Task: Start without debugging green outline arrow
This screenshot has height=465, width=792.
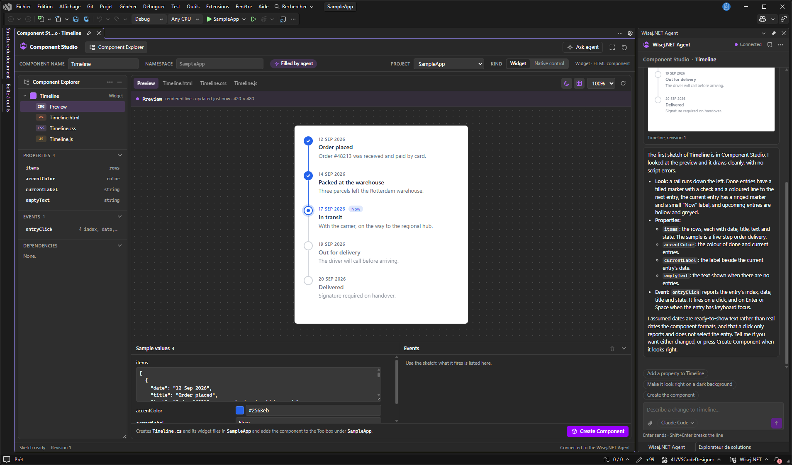Action: (253, 19)
